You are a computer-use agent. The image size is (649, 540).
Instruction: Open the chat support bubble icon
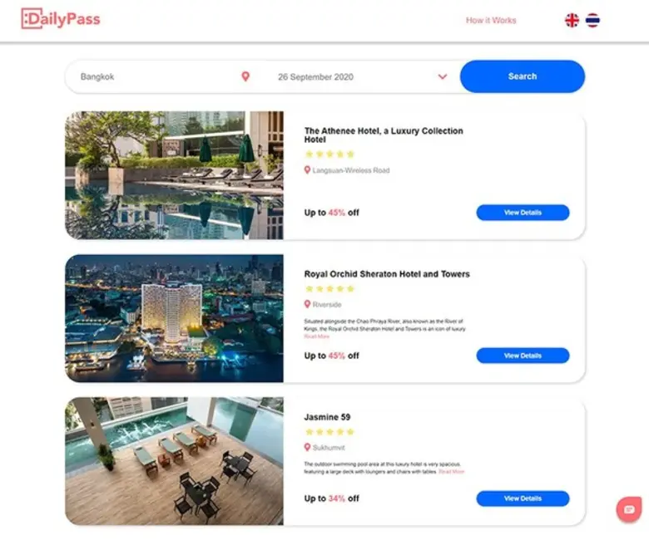click(x=629, y=509)
